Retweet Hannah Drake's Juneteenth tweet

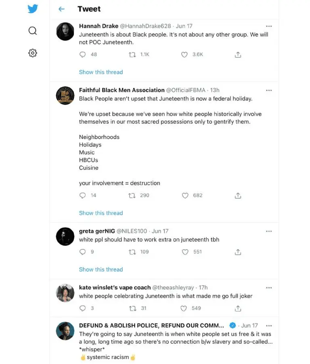[132, 55]
